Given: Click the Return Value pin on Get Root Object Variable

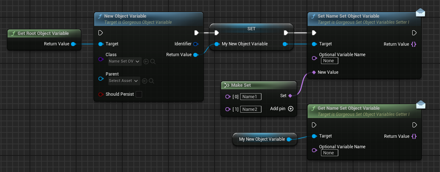Looking at the screenshot, I should 73,44.
